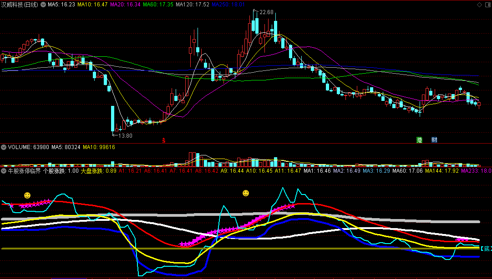492x279 pixels.
Task: Click the yellow A9: 16.44 value
Action: pyautogui.click(x=232, y=171)
